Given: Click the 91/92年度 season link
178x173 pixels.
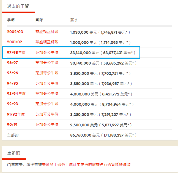Looking at the screenshot, I should tap(16, 115).
